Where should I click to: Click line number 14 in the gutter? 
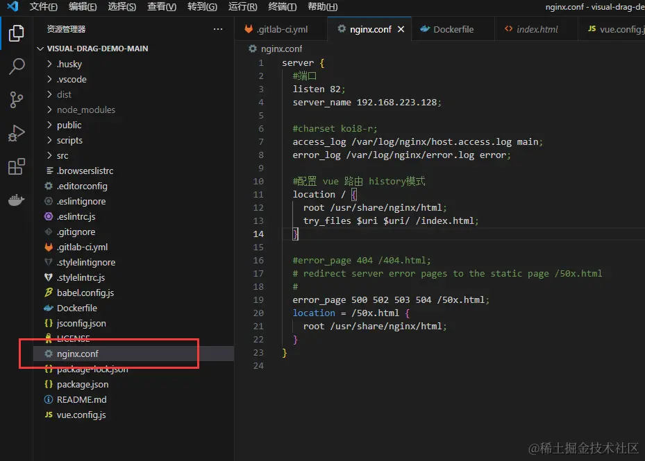[258, 234]
